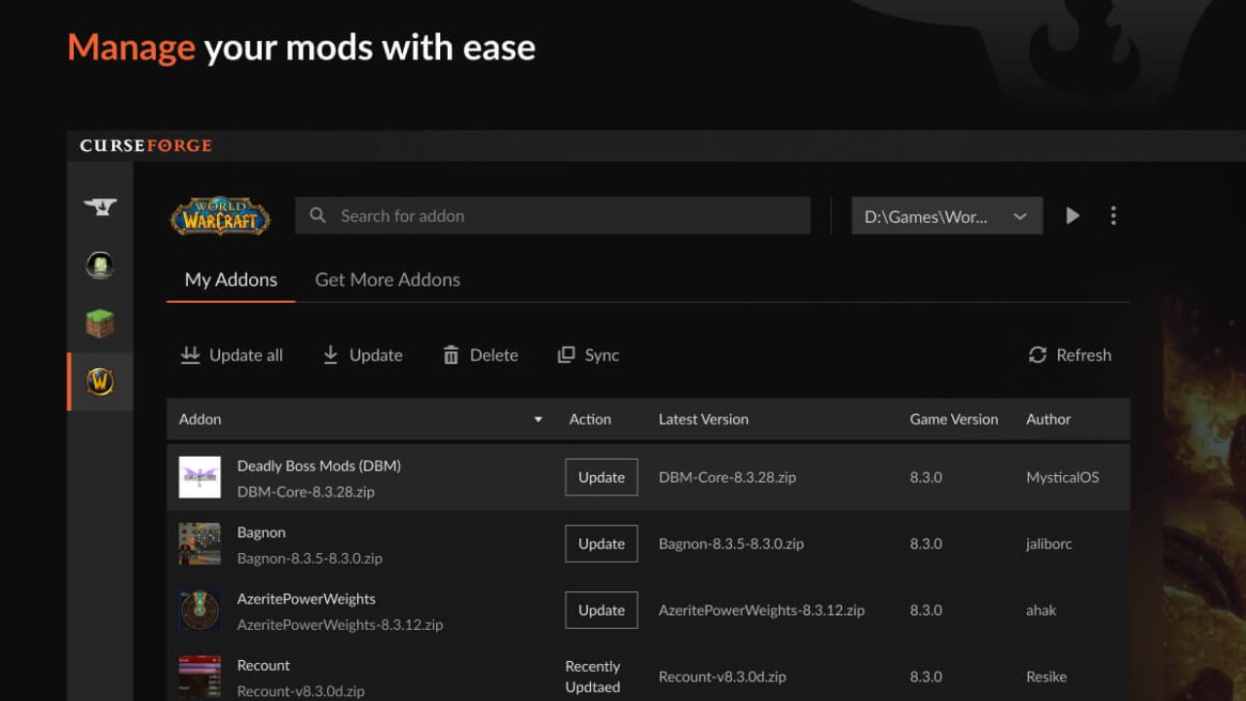Sort by the Action column header

click(x=590, y=420)
